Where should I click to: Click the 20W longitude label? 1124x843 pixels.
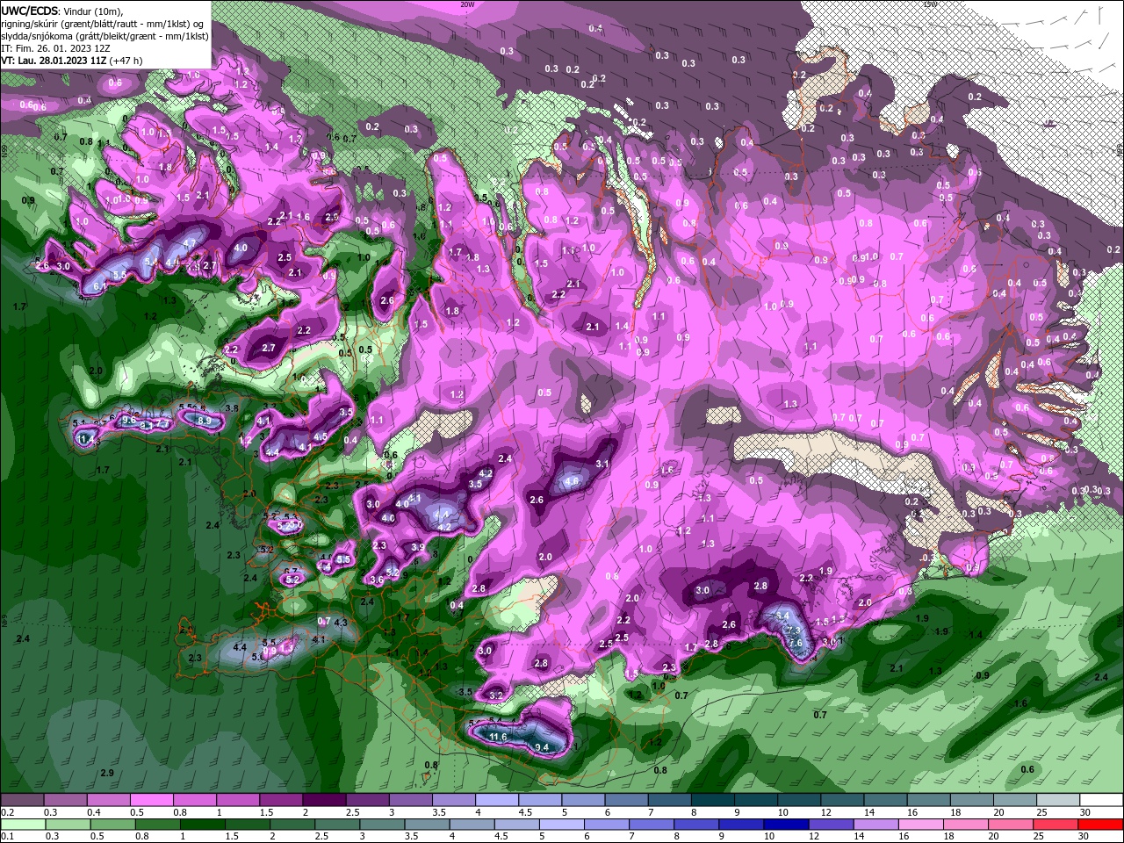(467, 4)
